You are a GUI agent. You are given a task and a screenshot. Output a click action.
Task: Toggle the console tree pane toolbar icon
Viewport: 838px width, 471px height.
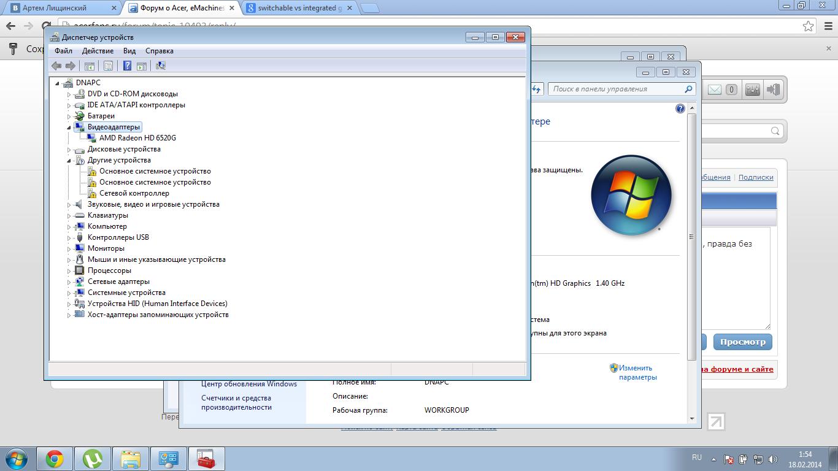click(89, 66)
